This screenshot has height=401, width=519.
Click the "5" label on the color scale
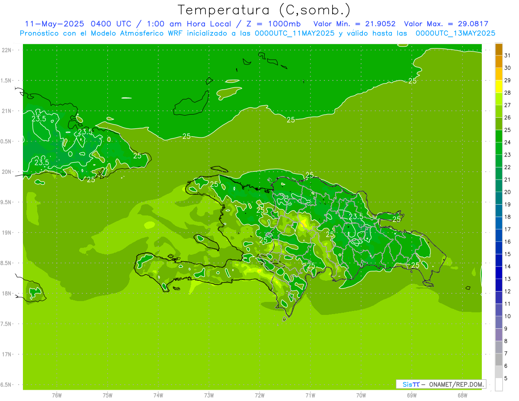click(x=506, y=378)
